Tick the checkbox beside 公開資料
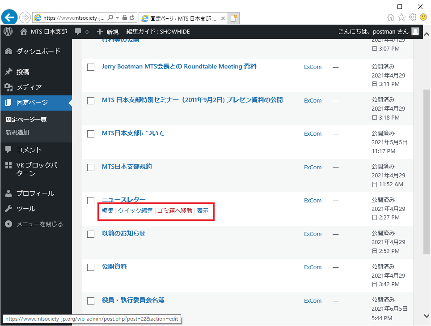Screen dimensions: 431x326 (x=91, y=267)
